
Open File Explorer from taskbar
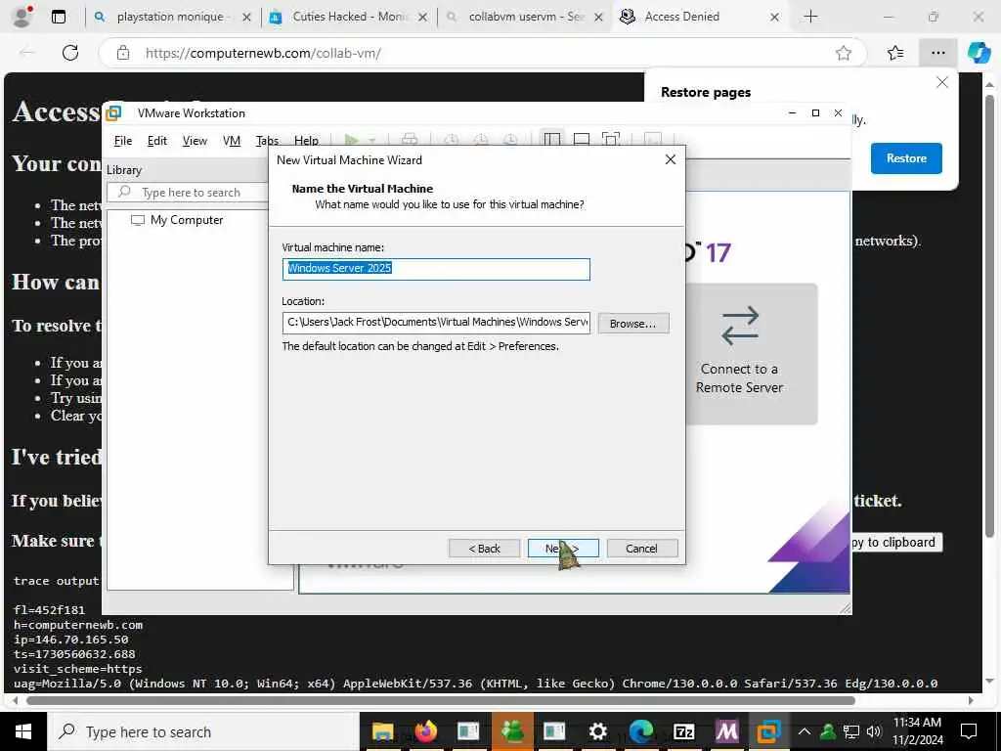pos(382,731)
